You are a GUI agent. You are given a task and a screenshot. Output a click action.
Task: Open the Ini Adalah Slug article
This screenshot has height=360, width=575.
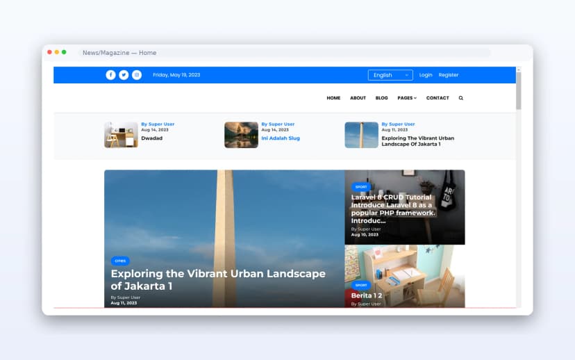(x=281, y=138)
